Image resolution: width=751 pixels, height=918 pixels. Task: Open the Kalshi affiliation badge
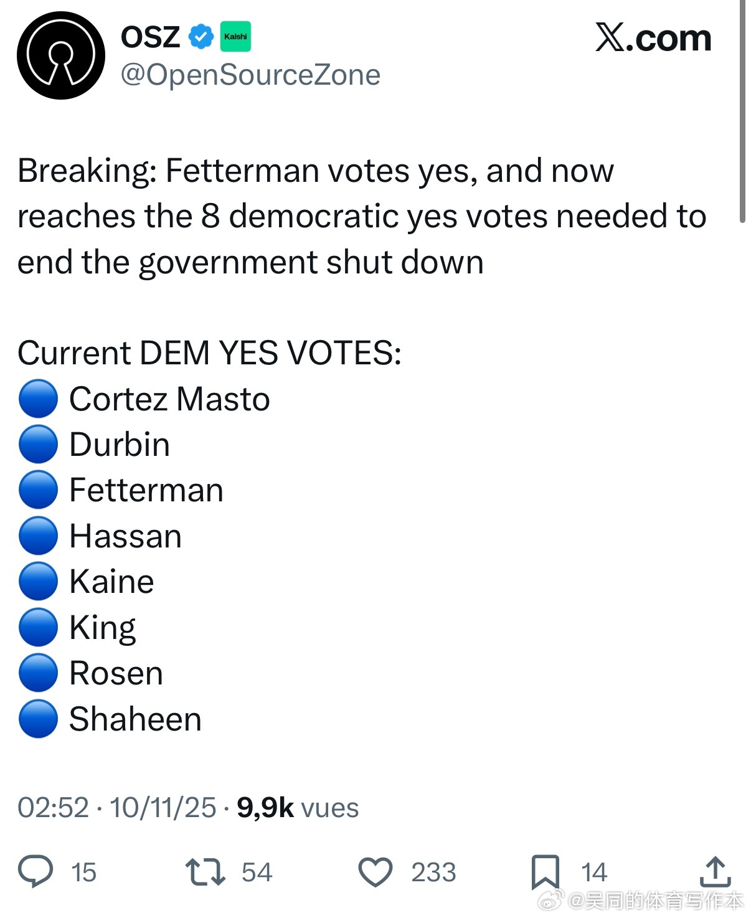point(235,37)
